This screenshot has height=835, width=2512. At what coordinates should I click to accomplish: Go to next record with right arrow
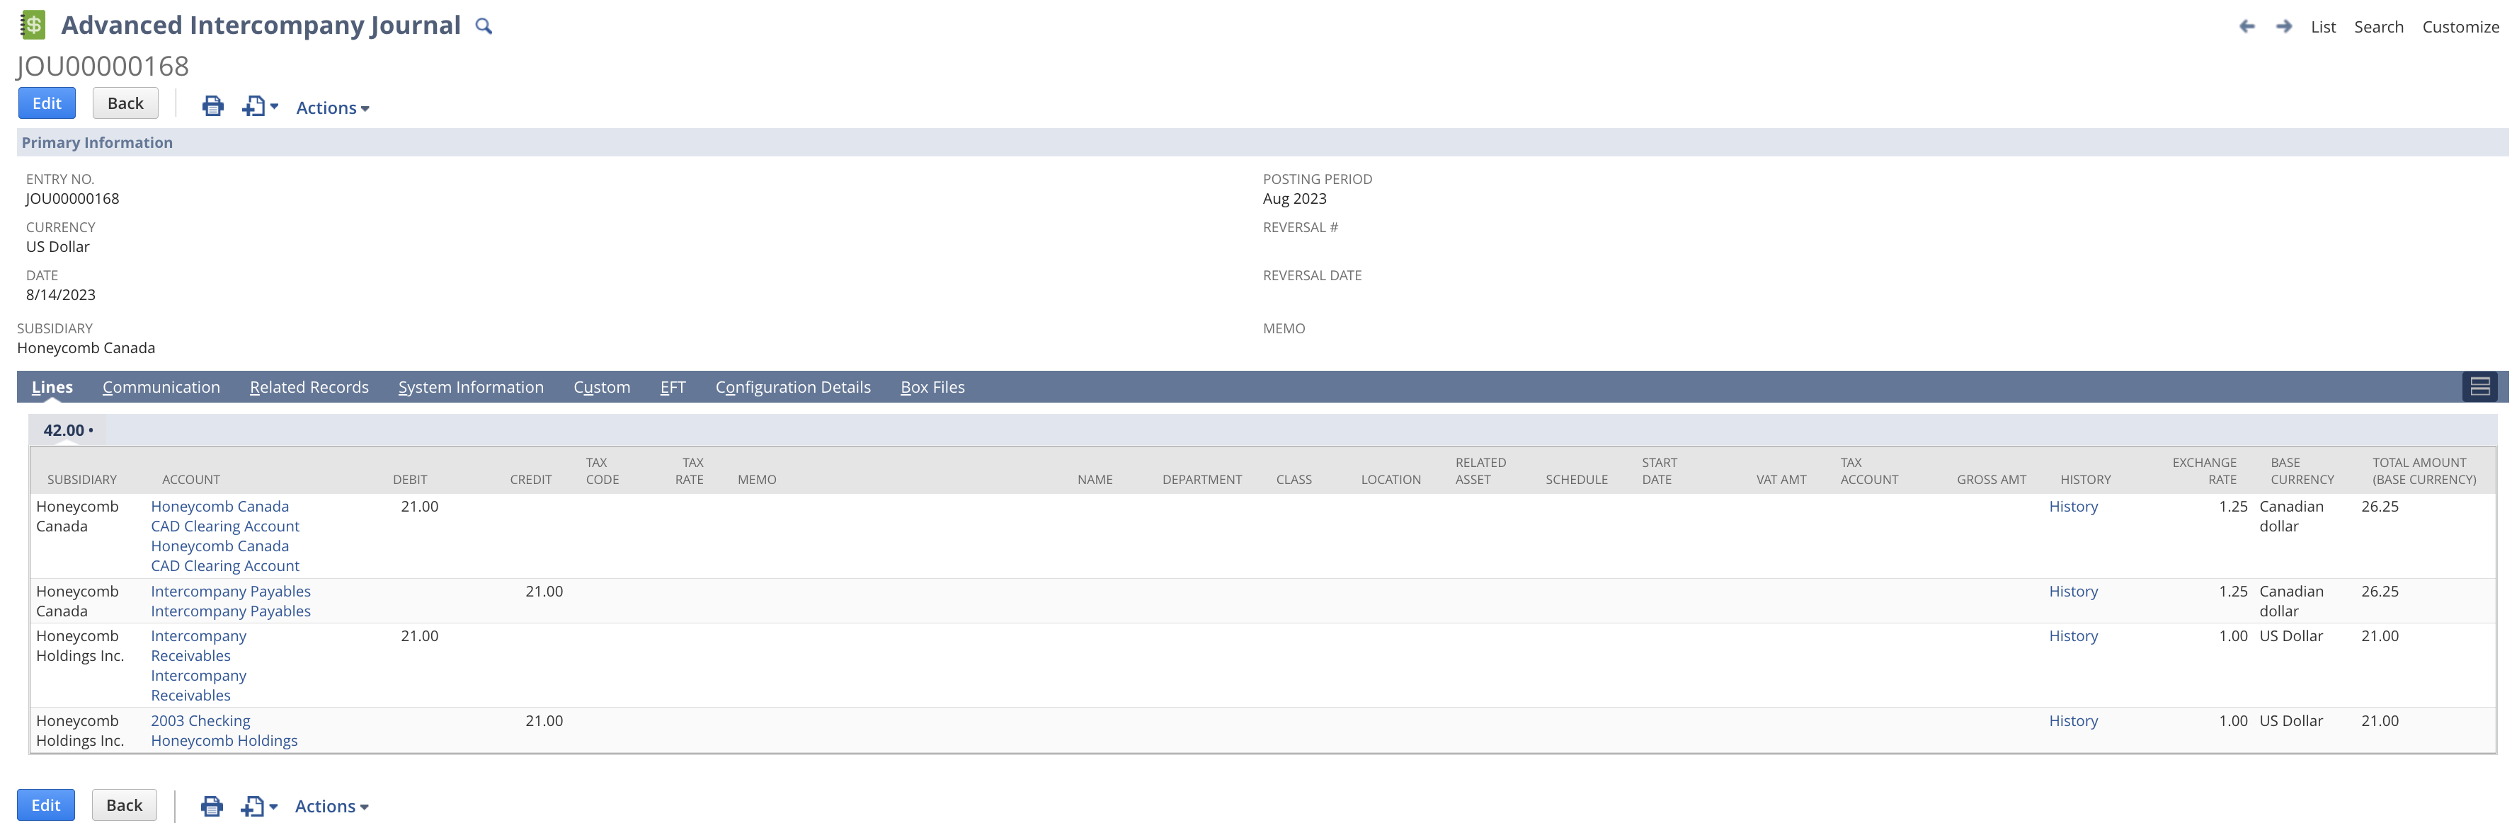(x=2284, y=26)
